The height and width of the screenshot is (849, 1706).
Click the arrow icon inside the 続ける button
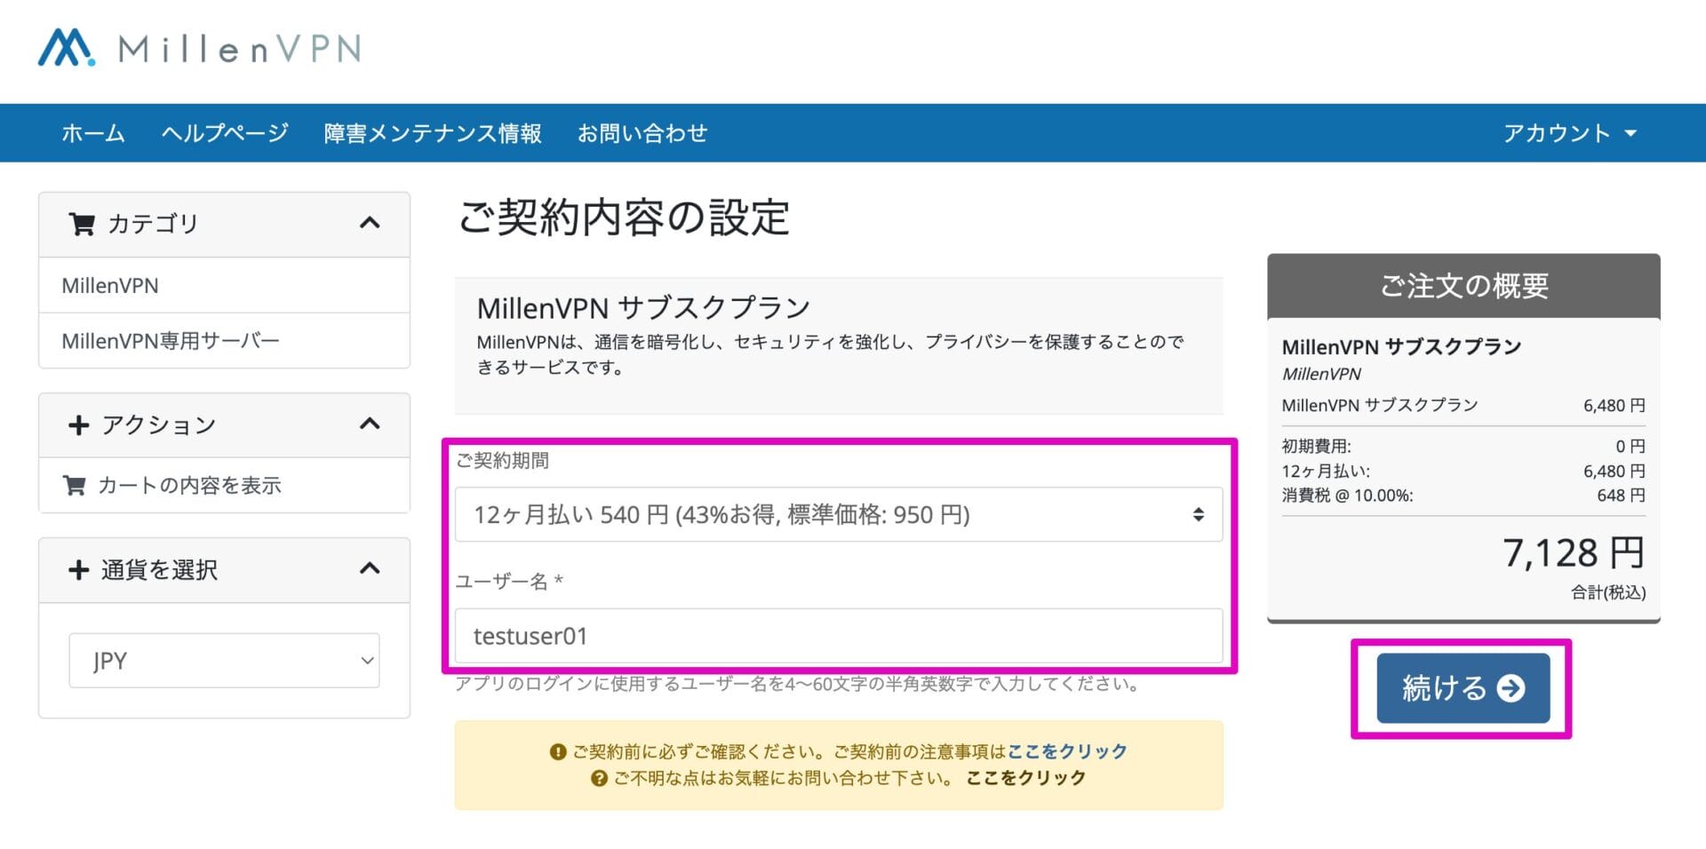pyautogui.click(x=1511, y=687)
